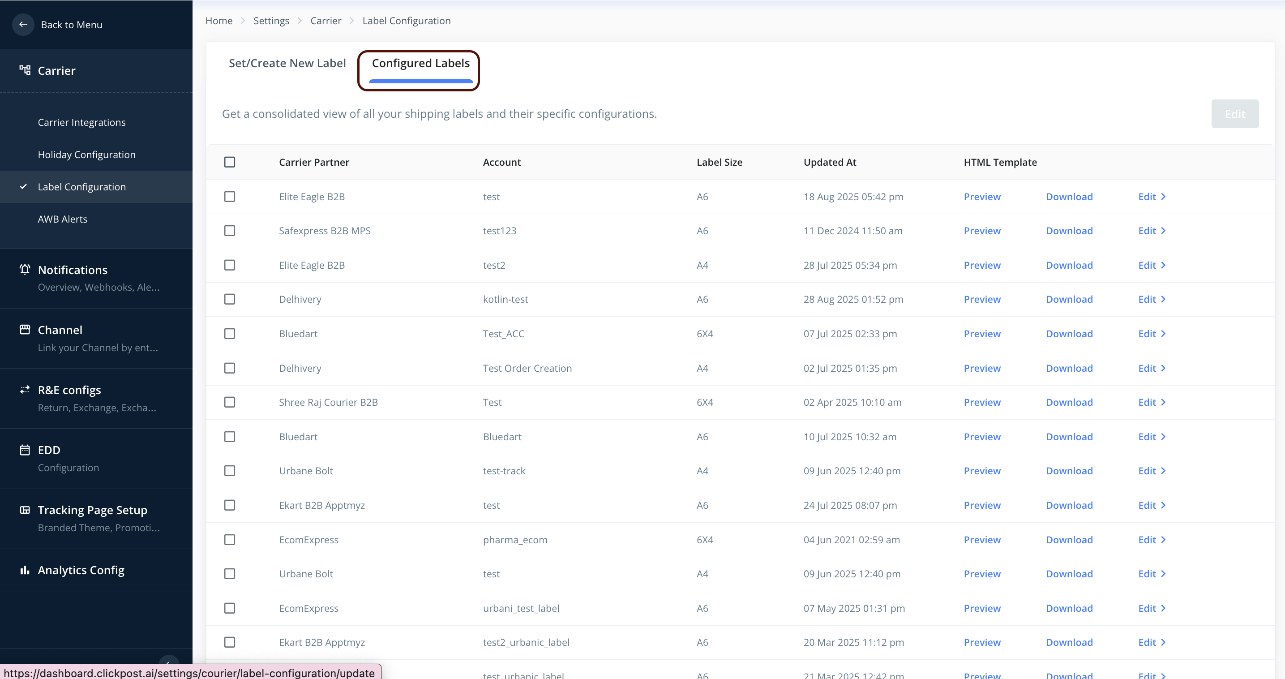
Task: Click the Channel storefront icon
Action: click(25, 329)
